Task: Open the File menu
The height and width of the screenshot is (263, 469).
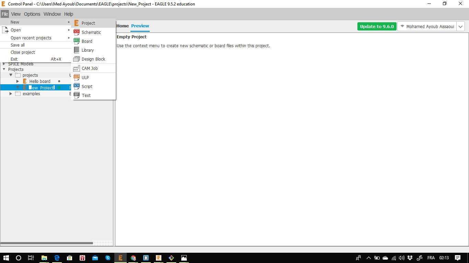Action: click(x=4, y=14)
